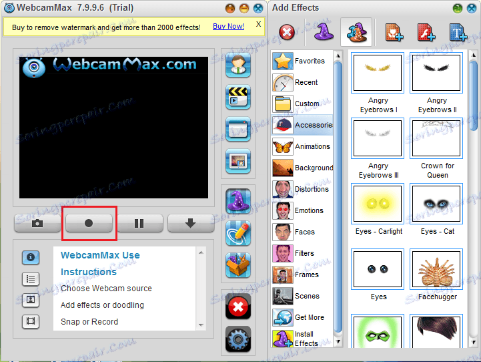The width and height of the screenshot is (481, 362).
Task: Open the film strip videos panel icon
Action: (x=31, y=321)
